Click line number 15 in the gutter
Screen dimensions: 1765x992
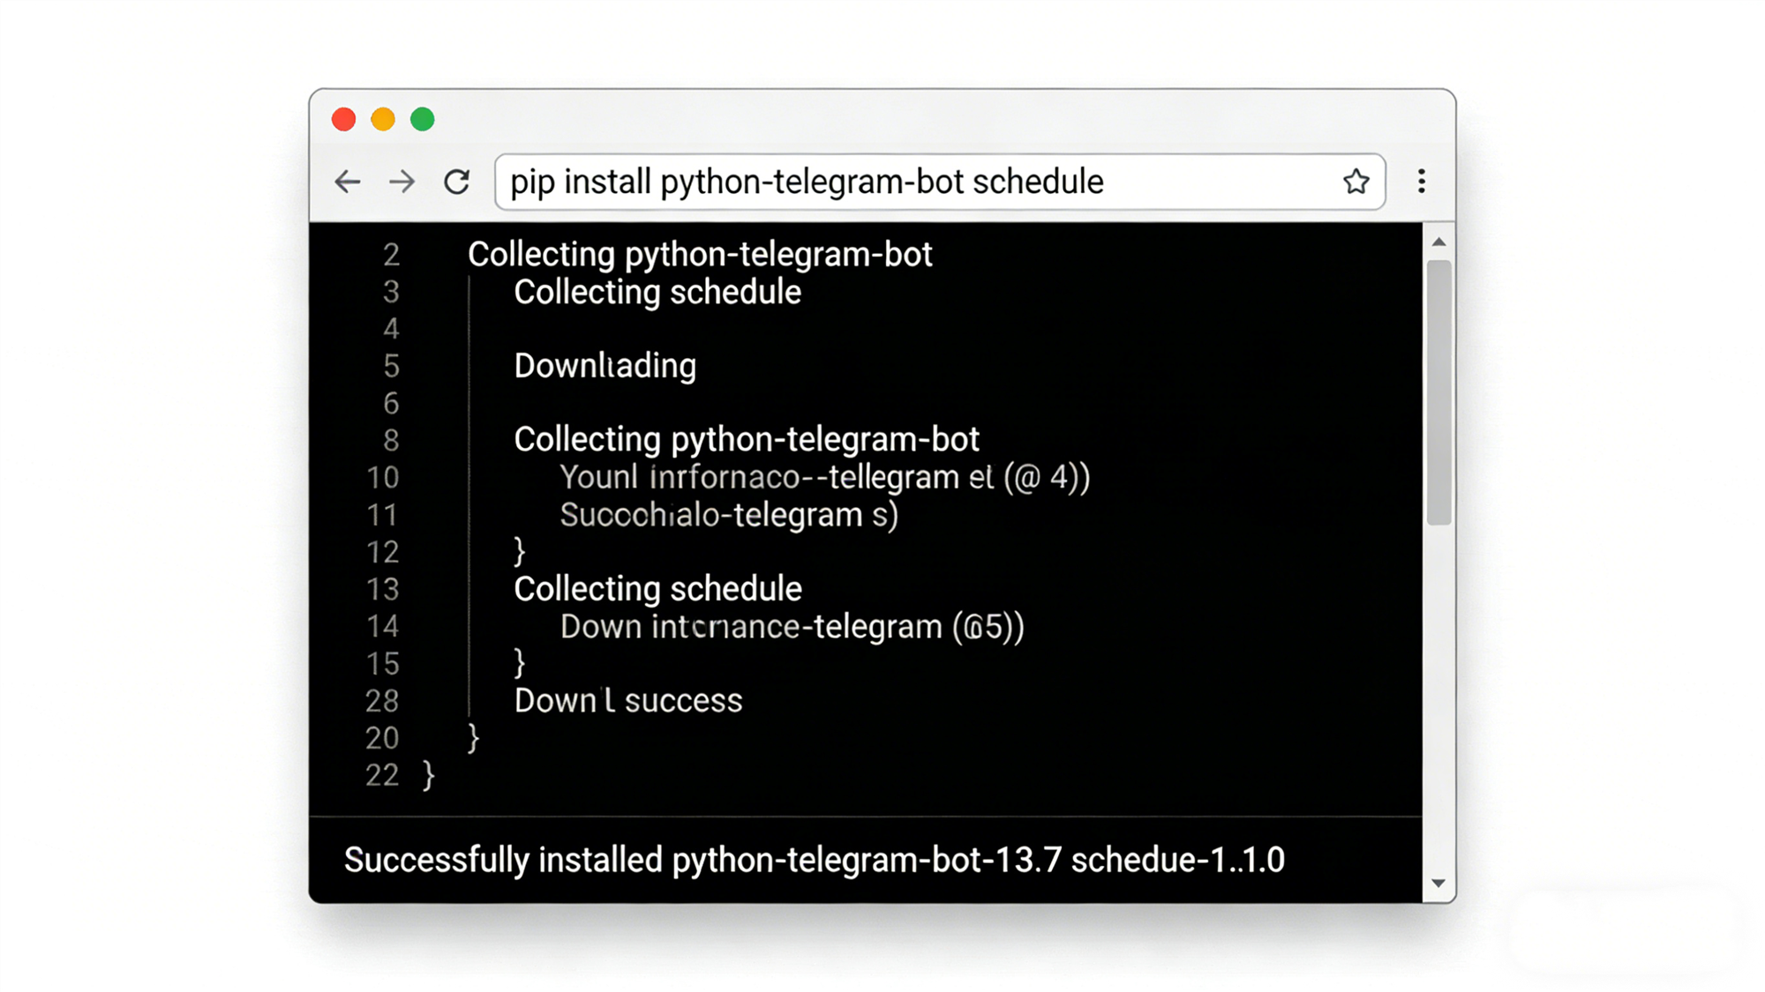click(x=381, y=663)
